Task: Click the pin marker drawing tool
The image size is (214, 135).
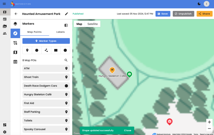Action: (27, 50)
